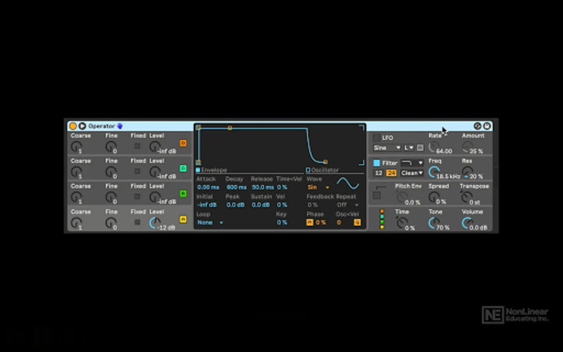Select the green oscillator B button
The width and height of the screenshot is (563, 352).
(183, 194)
